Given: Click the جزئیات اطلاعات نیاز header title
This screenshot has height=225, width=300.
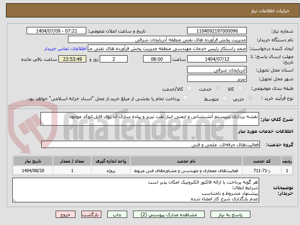Looking at the screenshot, I should click(270, 11).
